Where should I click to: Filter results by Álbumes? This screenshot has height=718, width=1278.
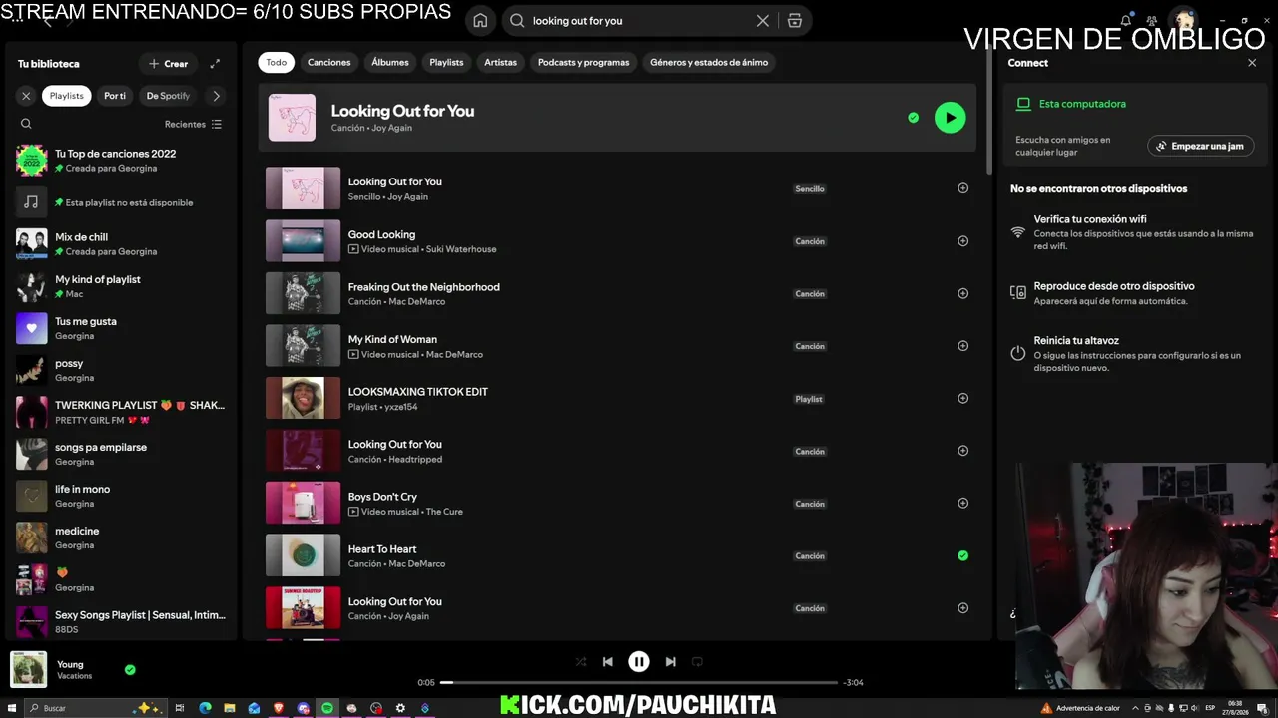tap(390, 62)
